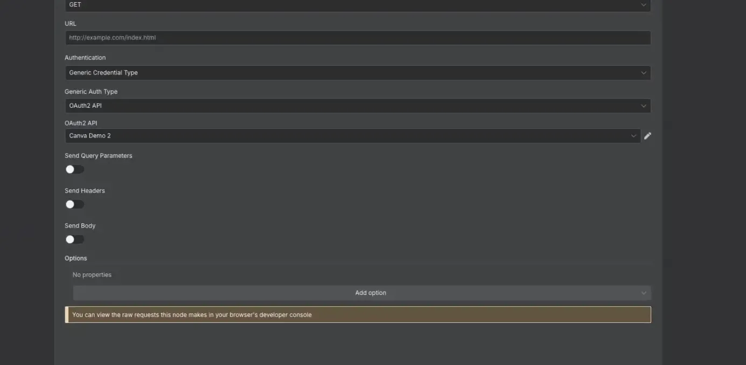Click the 'OAuth2 API' label above the credential dropdown
The image size is (746, 365).
81,123
